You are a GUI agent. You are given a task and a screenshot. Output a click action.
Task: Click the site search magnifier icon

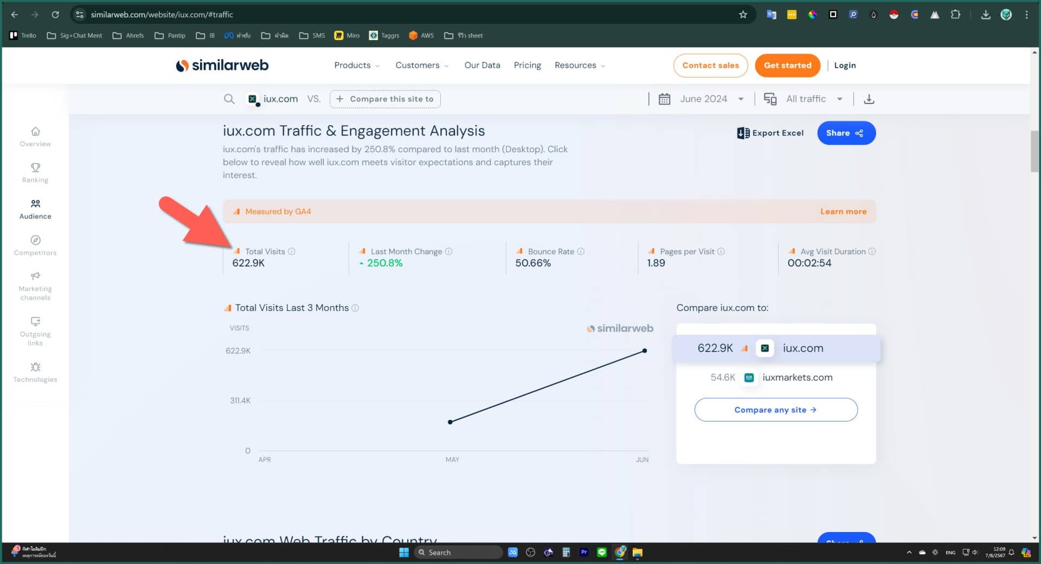point(229,99)
